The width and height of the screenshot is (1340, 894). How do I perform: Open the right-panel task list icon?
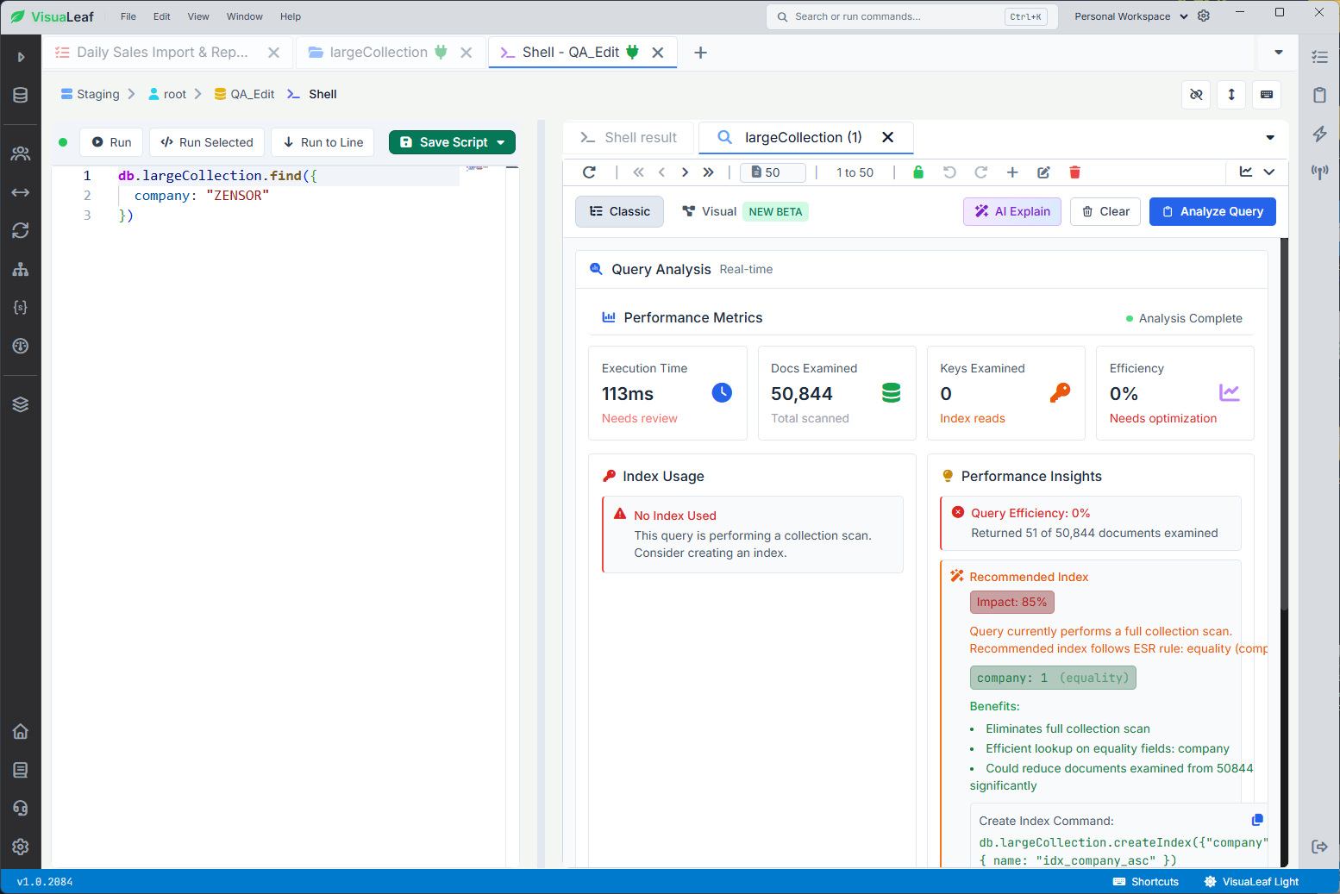tap(1319, 57)
